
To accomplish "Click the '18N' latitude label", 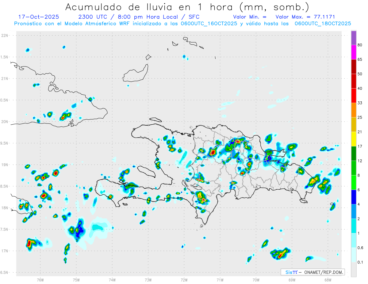I will click(x=5, y=208).
